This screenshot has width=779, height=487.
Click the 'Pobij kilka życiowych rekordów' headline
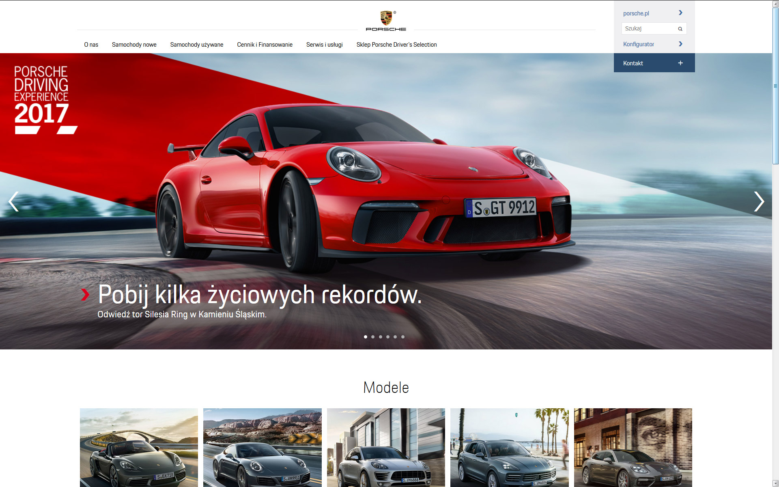(x=260, y=294)
